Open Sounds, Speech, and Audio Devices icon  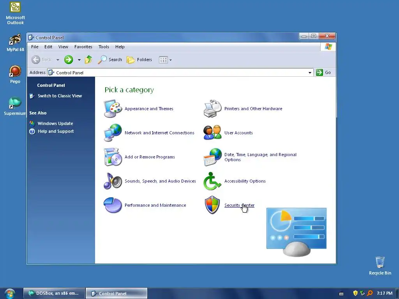click(x=113, y=181)
